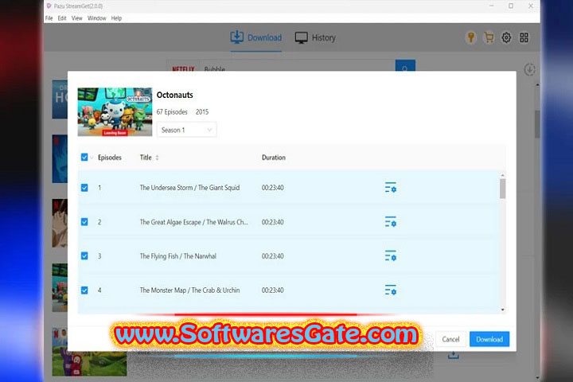The height and width of the screenshot is (382, 573).
Task: Click 'The Flying Fish / The Narwhal' title
Action: click(x=178, y=256)
